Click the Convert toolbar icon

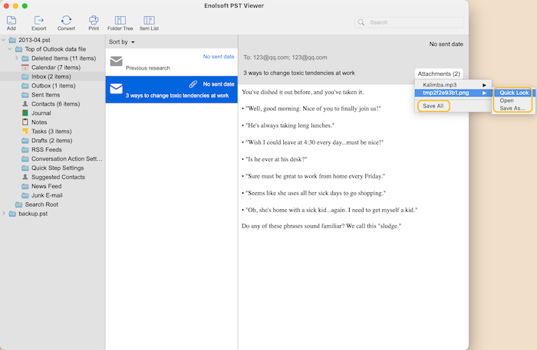pos(66,20)
